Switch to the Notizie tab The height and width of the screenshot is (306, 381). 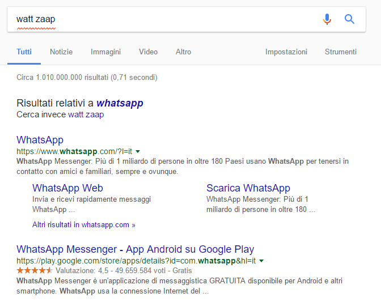coord(61,52)
